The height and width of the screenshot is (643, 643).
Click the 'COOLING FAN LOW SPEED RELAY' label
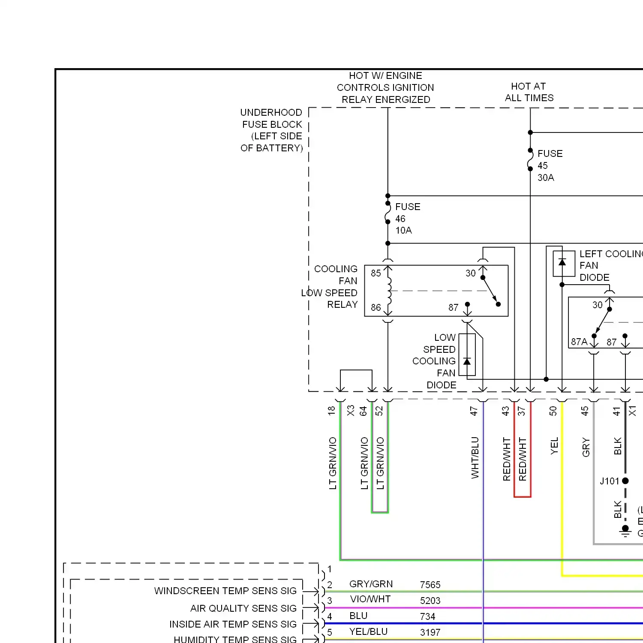tap(329, 287)
